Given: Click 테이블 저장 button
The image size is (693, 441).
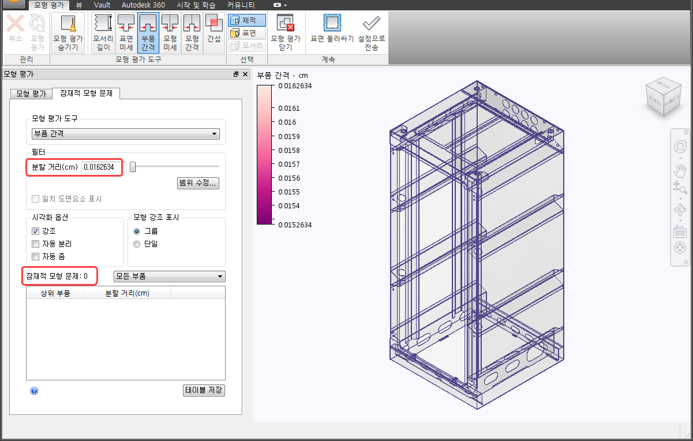Looking at the screenshot, I should [x=204, y=390].
